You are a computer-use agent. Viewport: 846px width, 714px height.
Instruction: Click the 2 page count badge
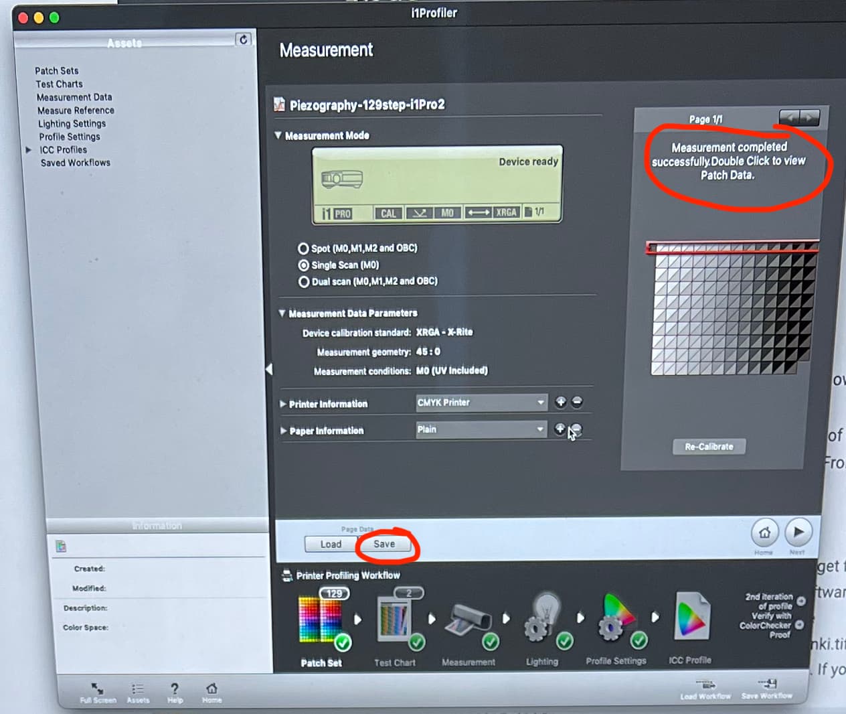409,593
